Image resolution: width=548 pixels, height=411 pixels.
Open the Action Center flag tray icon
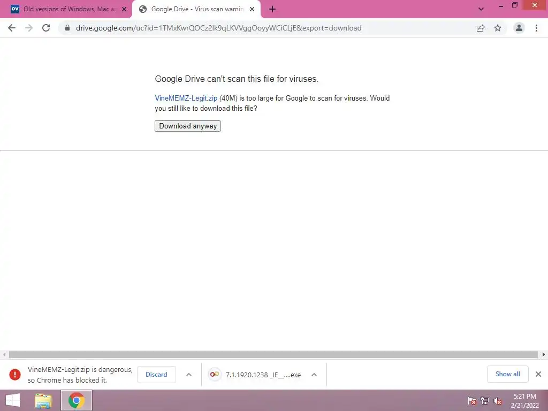coord(472,401)
